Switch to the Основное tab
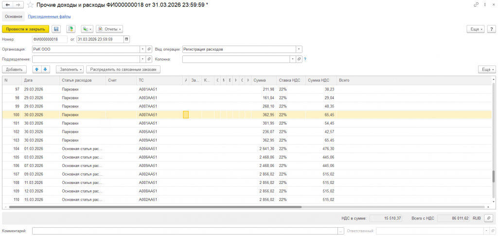The height and width of the screenshot is (236, 498). [14, 16]
